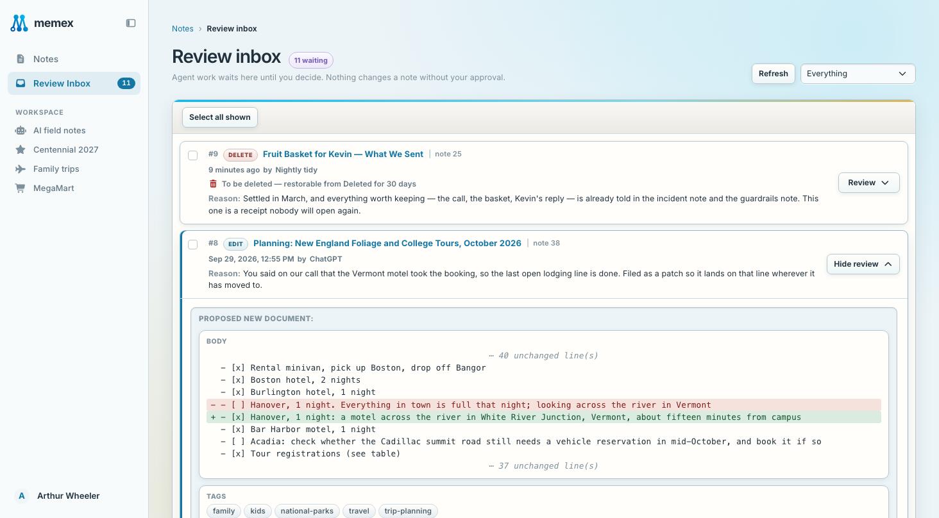Click Select all shown button
The width and height of the screenshot is (939, 518).
pyautogui.click(x=220, y=117)
